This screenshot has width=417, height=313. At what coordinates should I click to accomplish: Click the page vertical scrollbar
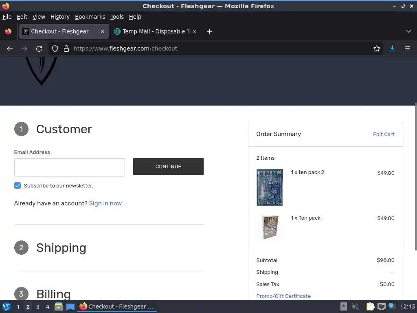[415, 177]
